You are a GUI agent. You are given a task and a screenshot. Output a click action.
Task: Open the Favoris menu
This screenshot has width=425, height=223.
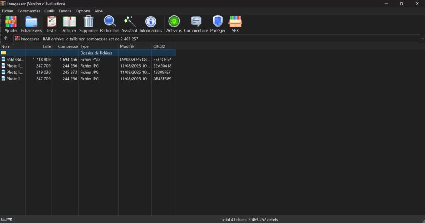[65, 11]
